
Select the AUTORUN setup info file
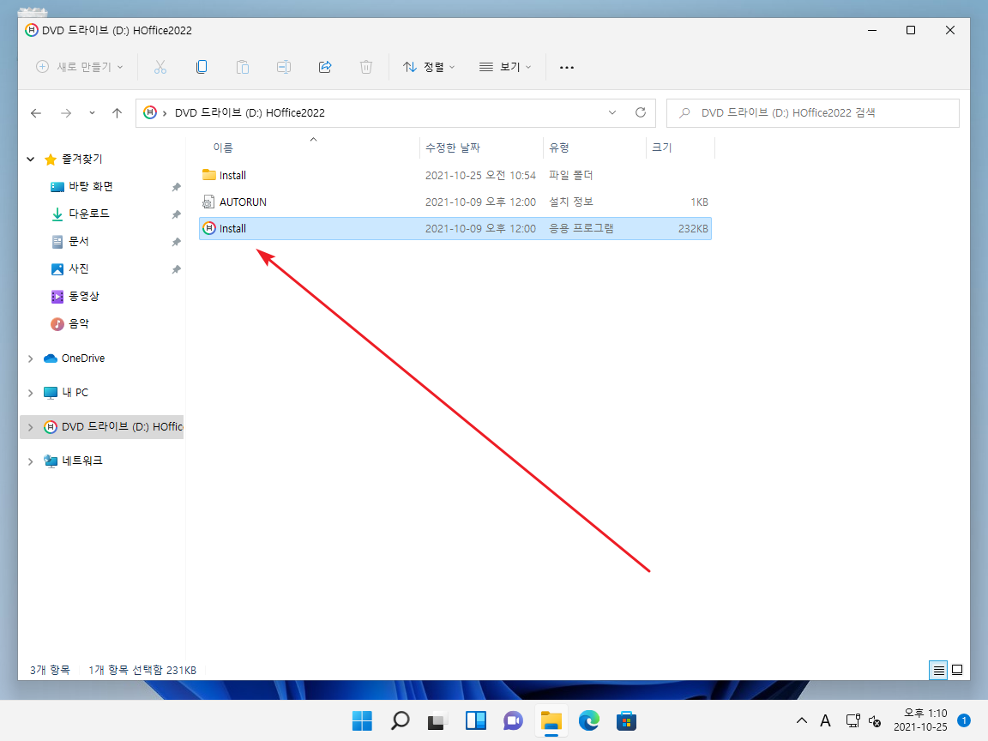455,202
